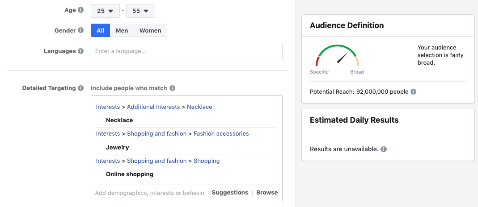Choose Women gender option
The image size is (478, 207).
pos(150,30)
